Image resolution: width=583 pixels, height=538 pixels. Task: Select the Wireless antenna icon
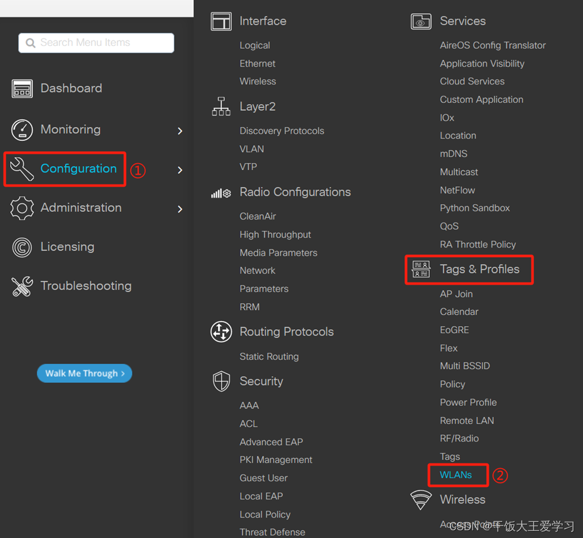coord(421,500)
